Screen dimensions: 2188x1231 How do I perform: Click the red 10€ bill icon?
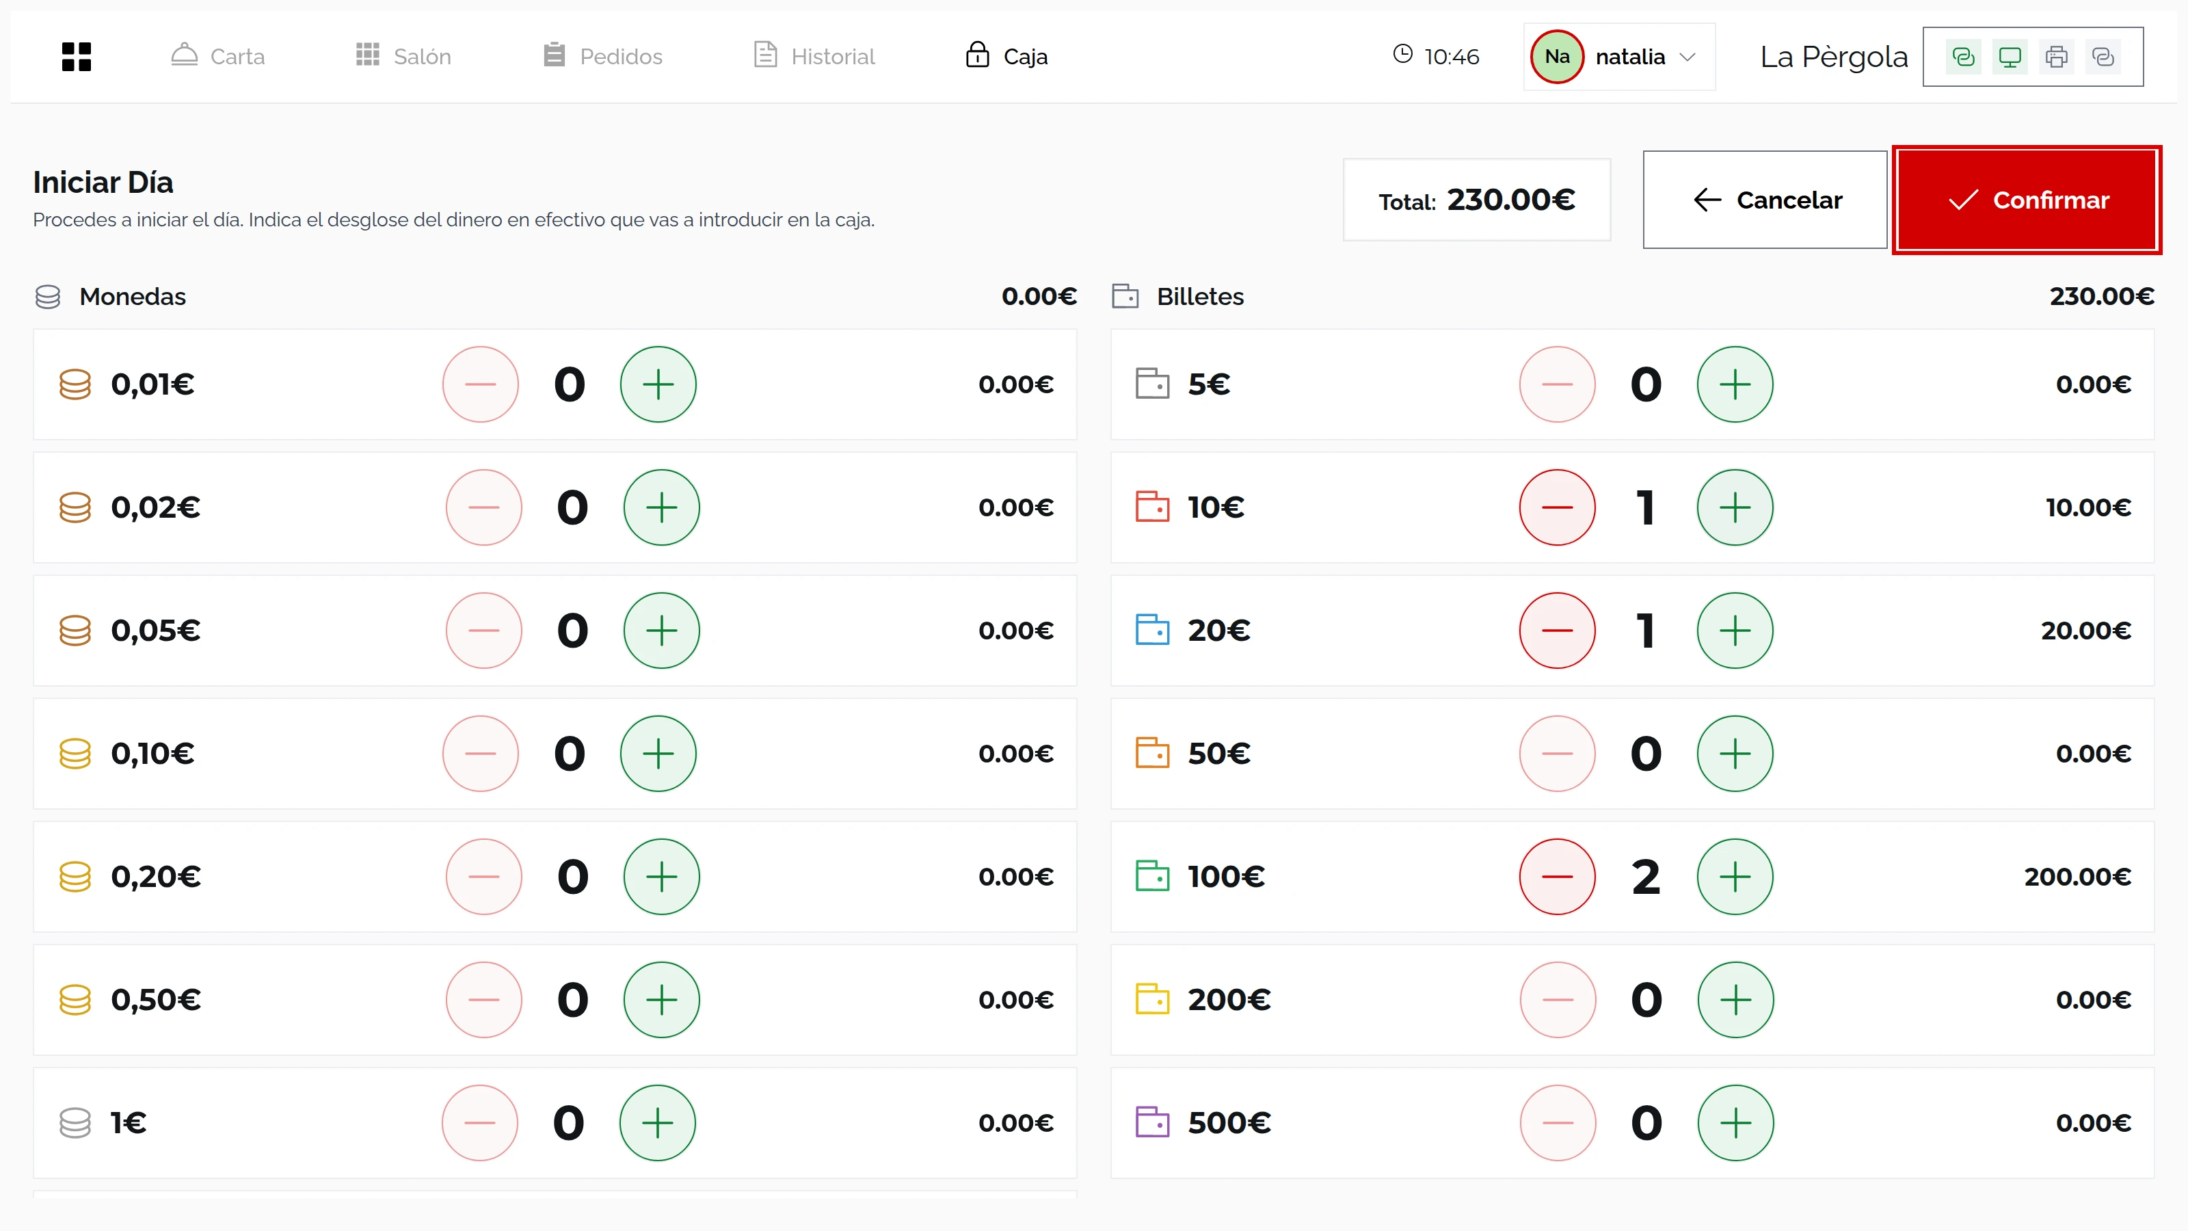point(1153,507)
